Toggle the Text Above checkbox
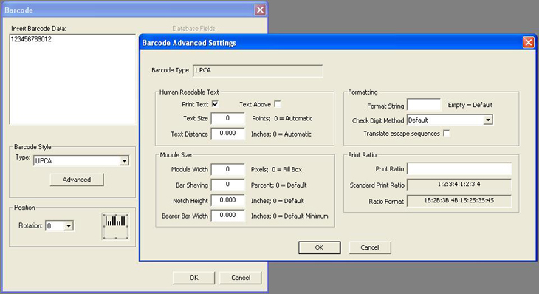The image size is (539, 294). click(278, 104)
